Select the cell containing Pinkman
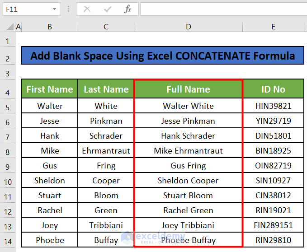The width and height of the screenshot is (307, 252). coord(106,121)
